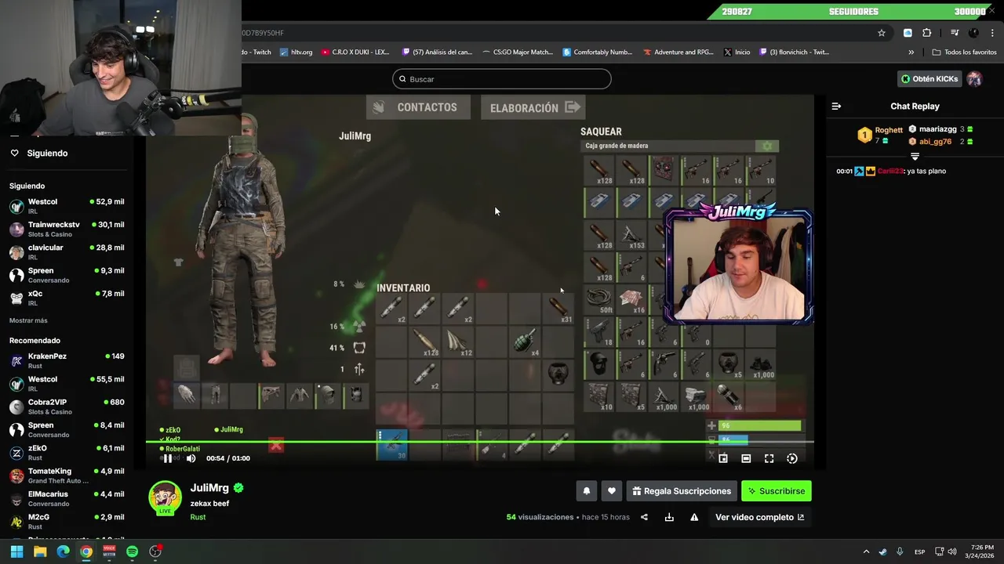Image resolution: width=1004 pixels, height=564 pixels.
Task: Bookmark the page with the star icon
Action: pos(882,33)
